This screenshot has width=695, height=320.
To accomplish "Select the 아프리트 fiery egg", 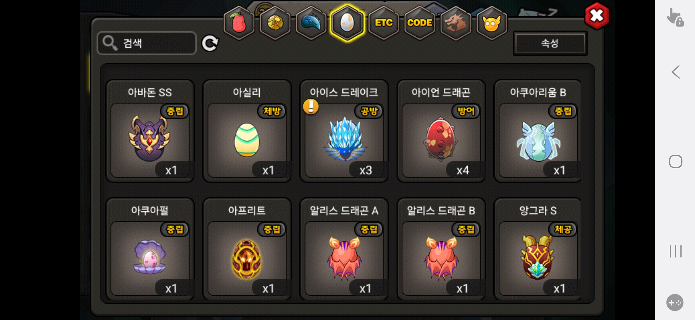I will pyautogui.click(x=247, y=249).
